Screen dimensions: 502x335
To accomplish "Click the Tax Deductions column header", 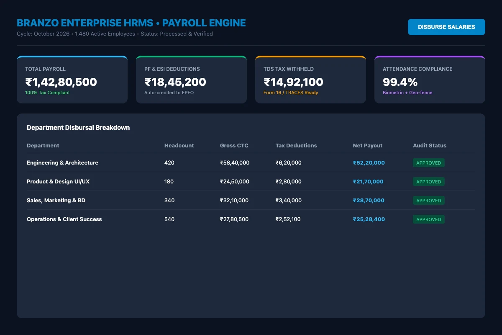I will point(296,146).
